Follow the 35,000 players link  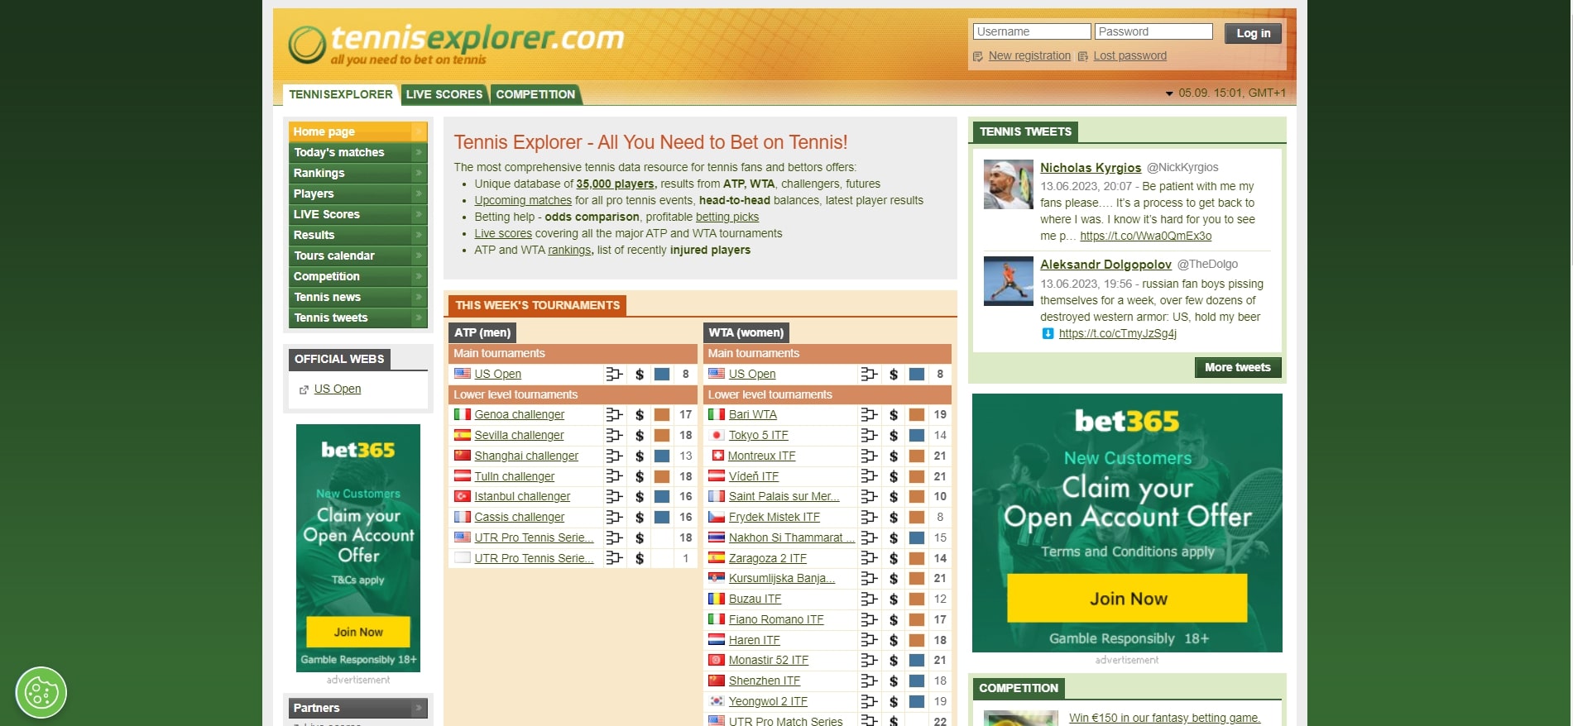(x=616, y=184)
